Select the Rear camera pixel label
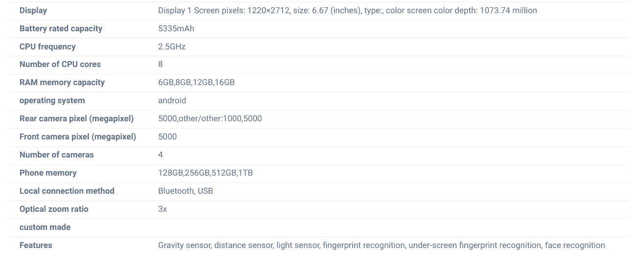 76,118
